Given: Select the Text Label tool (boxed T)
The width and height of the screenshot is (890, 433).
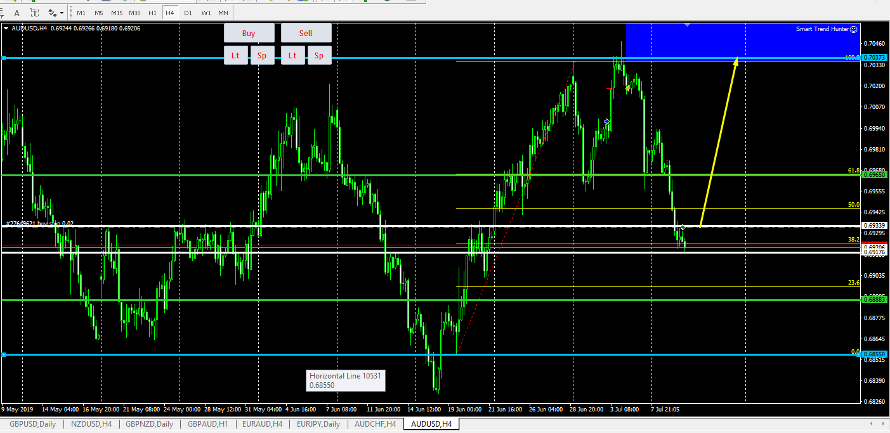Looking at the screenshot, I should 34,13.
